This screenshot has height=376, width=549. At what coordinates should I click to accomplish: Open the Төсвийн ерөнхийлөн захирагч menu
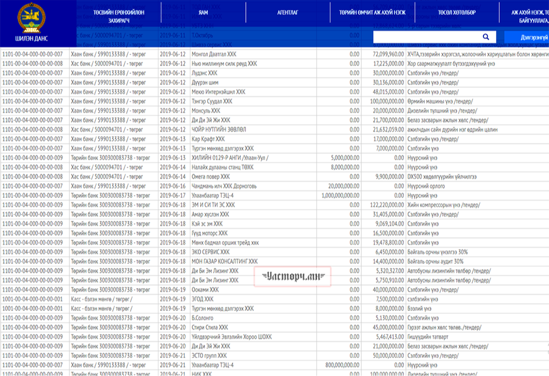(x=119, y=16)
